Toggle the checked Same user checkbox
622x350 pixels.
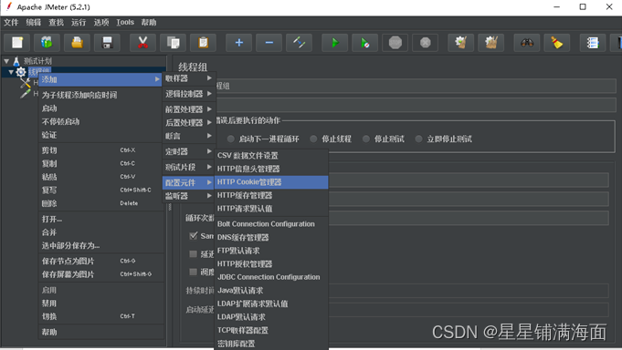[194, 236]
